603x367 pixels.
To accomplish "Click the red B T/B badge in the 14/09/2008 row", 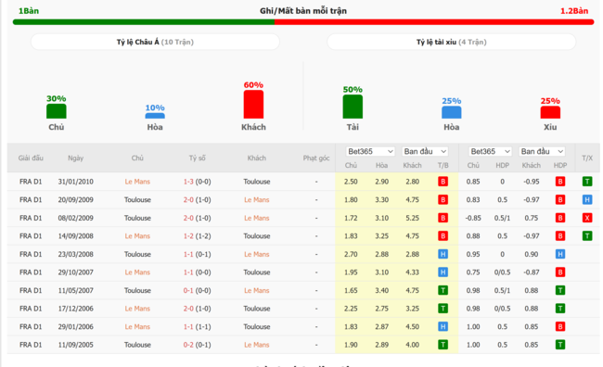I will point(443,236).
